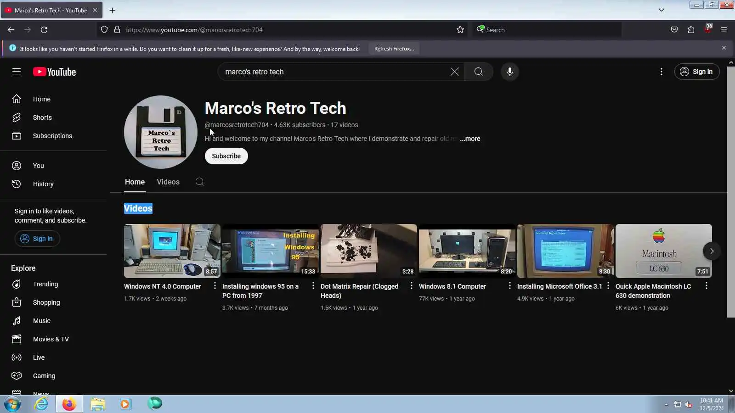Launch Internet Explorer from the taskbar
This screenshot has width=735, height=413.
click(x=41, y=404)
